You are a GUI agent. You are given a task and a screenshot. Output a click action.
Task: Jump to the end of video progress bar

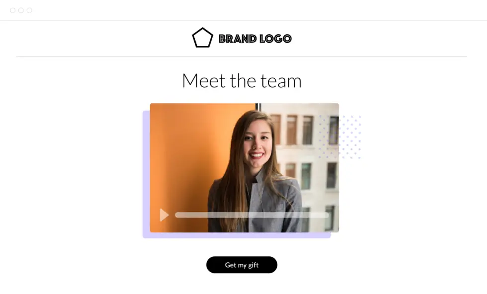click(328, 215)
